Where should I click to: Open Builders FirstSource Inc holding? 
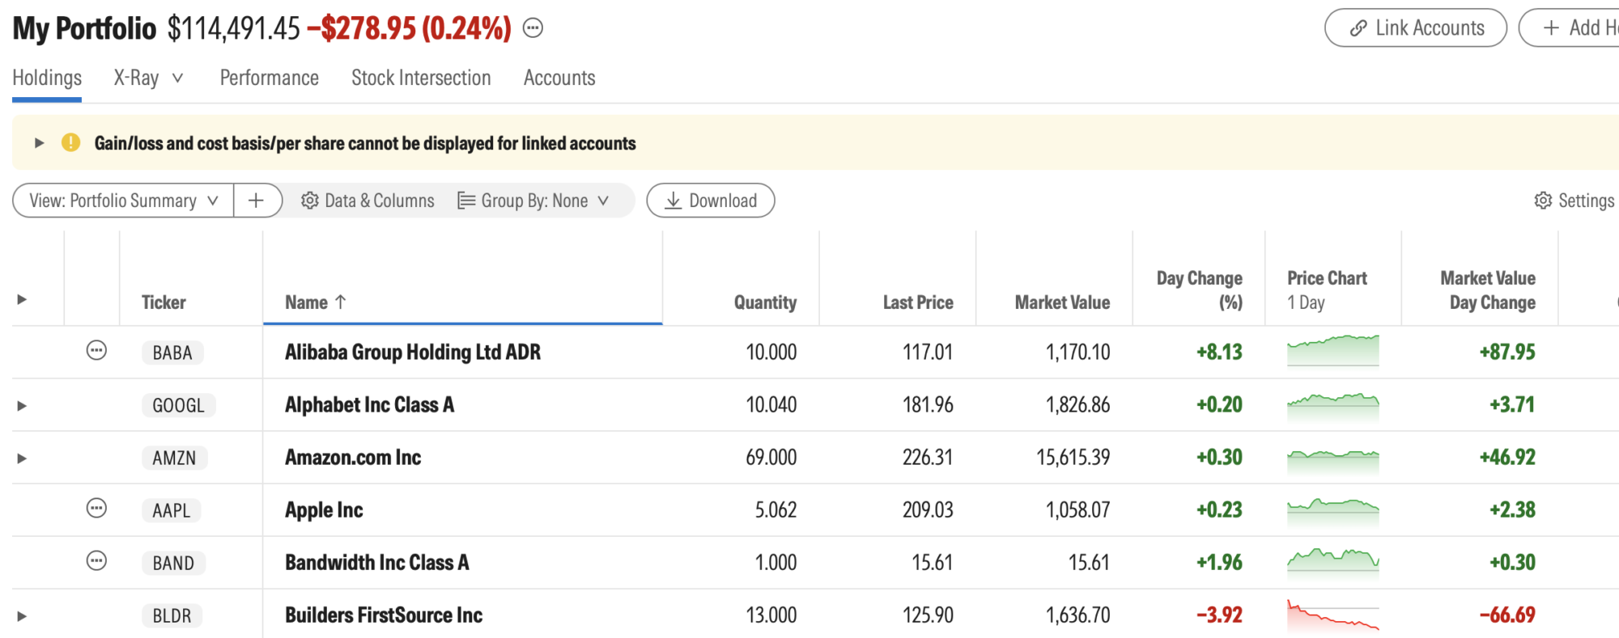tap(384, 615)
